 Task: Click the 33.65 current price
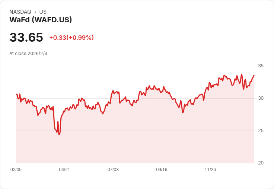26,37
